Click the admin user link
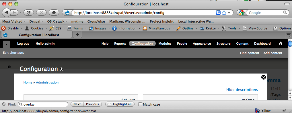The width and height of the screenshot is (292, 113). 50,43
